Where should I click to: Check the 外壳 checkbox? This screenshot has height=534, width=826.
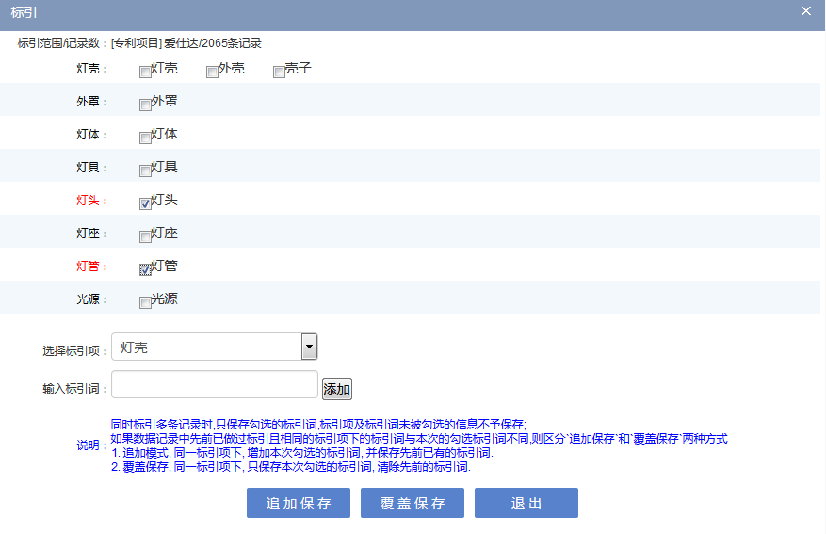[x=212, y=73]
